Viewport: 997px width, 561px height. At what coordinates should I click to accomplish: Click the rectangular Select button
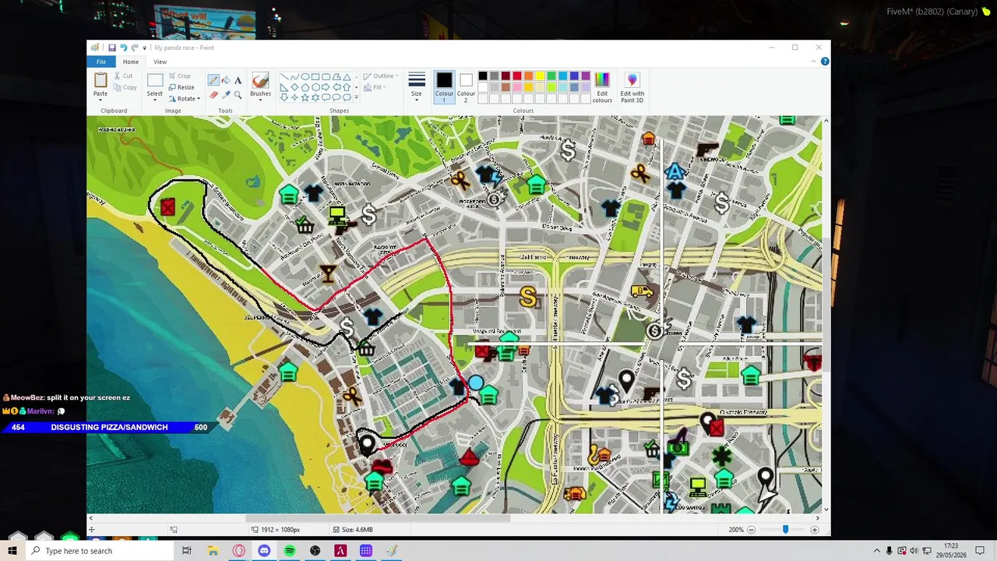point(155,80)
